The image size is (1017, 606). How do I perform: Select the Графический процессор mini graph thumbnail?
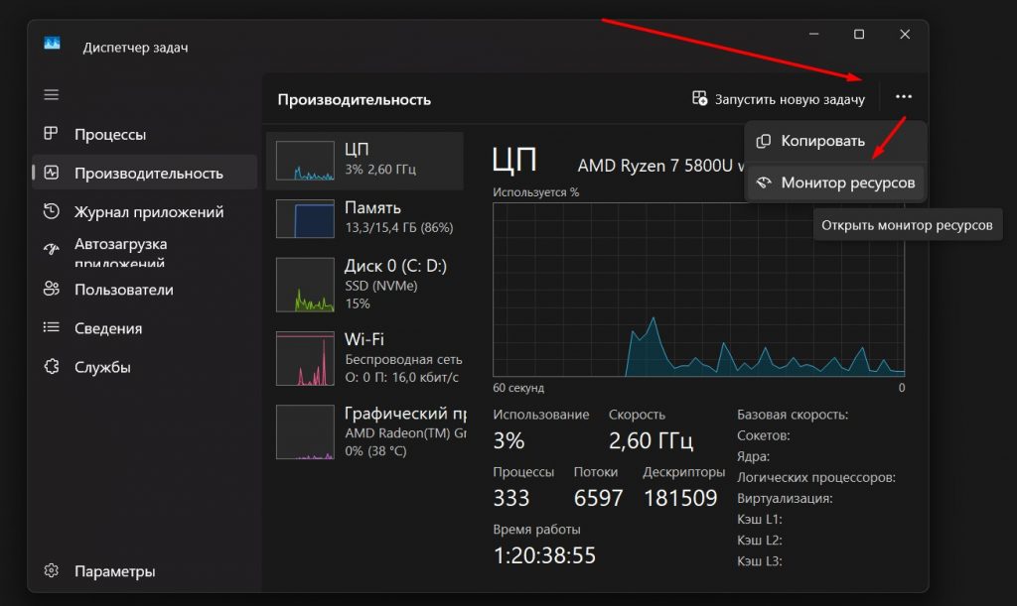pyautogui.click(x=305, y=431)
